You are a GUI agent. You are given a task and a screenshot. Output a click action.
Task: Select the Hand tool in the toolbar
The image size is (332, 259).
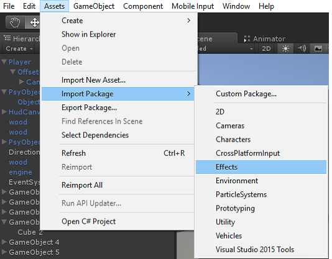click(x=15, y=22)
